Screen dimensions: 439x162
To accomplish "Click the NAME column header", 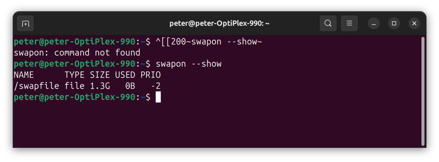I will (x=24, y=75).
